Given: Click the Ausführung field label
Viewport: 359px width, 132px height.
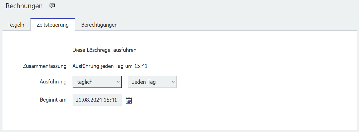Looking at the screenshot, I should [x=53, y=82].
